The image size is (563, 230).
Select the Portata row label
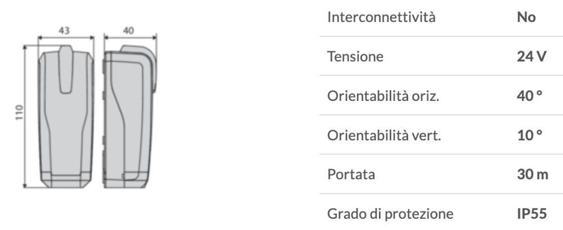[x=351, y=174]
